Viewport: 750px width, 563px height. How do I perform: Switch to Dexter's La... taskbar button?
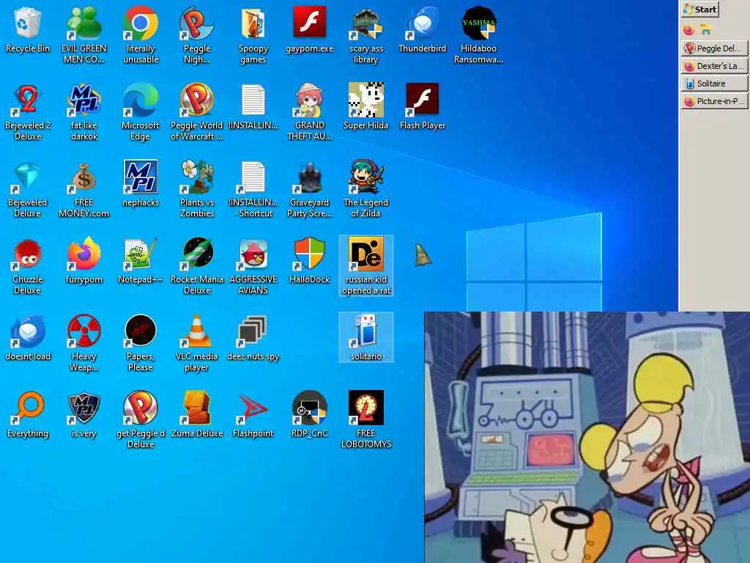pyautogui.click(x=714, y=66)
